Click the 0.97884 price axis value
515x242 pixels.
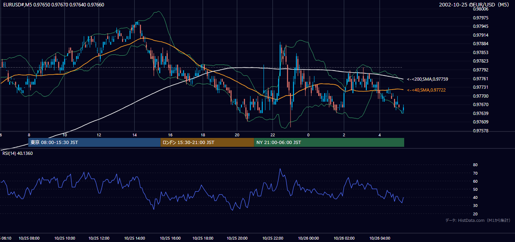(x=480, y=44)
